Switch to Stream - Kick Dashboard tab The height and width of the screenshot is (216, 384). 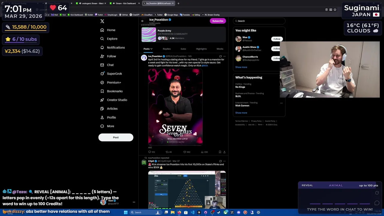[125, 3]
